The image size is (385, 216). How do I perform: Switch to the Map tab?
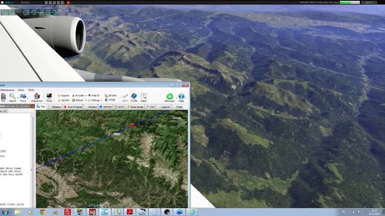click(x=41, y=107)
